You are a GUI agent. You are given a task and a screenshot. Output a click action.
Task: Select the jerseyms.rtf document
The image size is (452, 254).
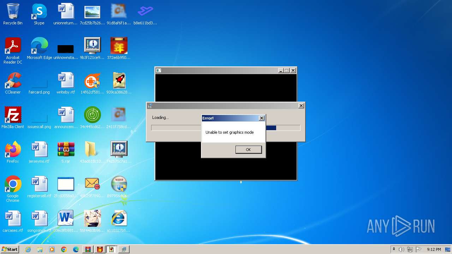(39, 153)
